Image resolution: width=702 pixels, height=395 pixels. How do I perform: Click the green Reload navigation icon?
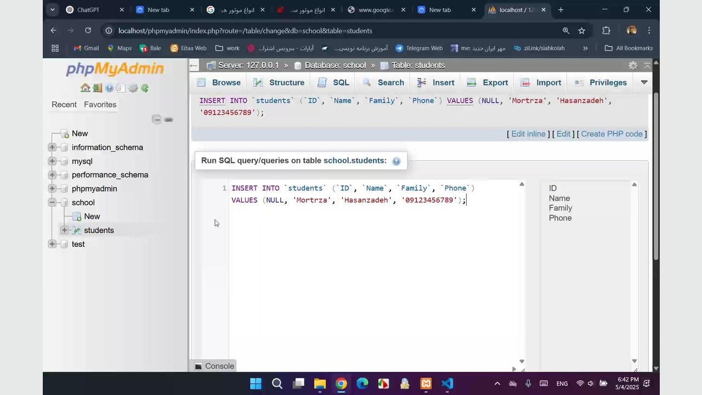tap(145, 88)
